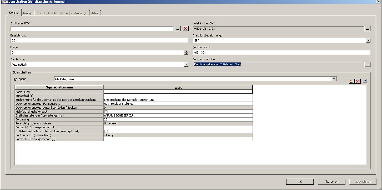The width and height of the screenshot is (382, 190).
Task: Select the Querverweisanzeige: Anzahl der Zeilen / Spalten row
Action: [59, 108]
